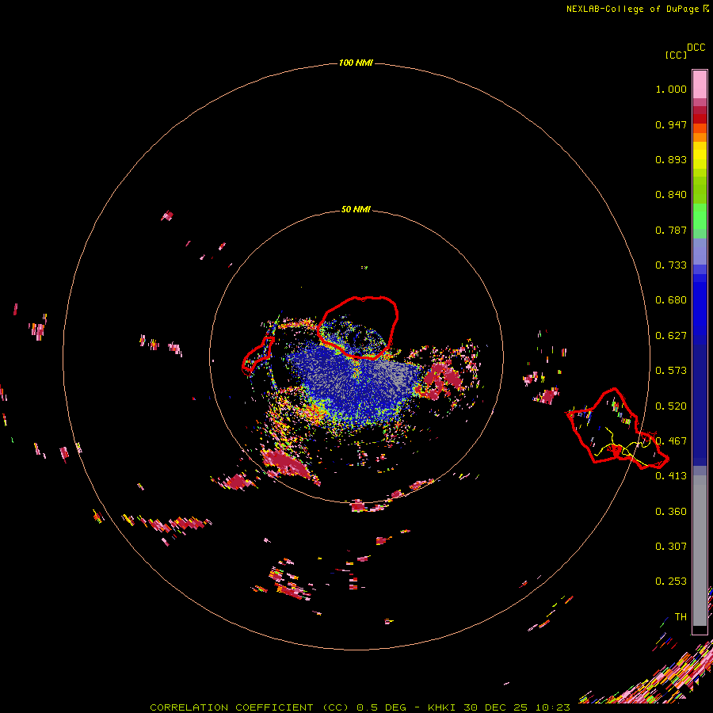Click the 50 NMI range ring label
Viewport: 713px width, 713px height.
[356, 209]
